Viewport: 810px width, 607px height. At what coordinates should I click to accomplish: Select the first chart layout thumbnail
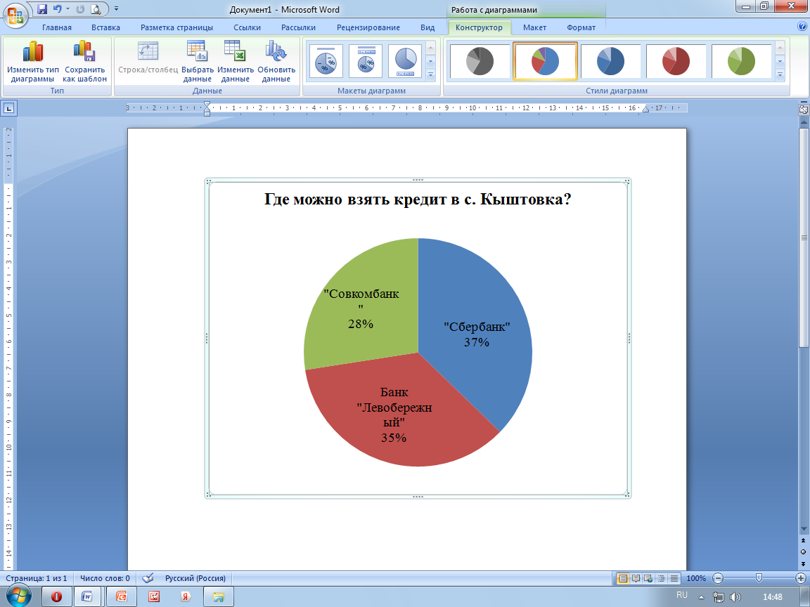pyautogui.click(x=326, y=61)
